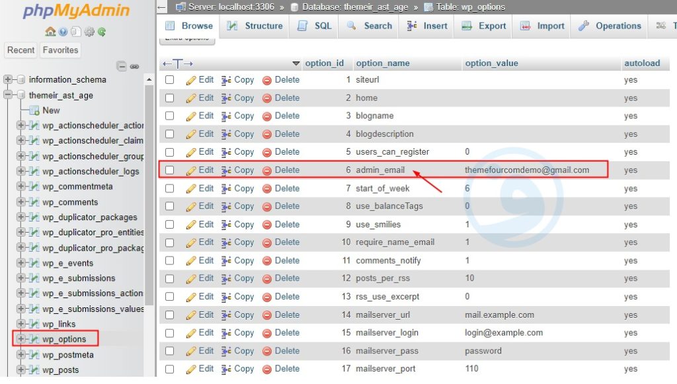
Task: Click the Copy icon for posts_per_rss row
Action: [x=226, y=279]
